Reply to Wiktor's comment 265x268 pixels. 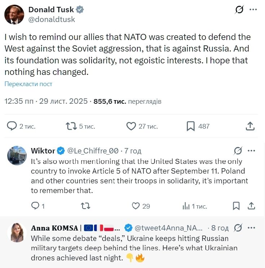(35, 206)
